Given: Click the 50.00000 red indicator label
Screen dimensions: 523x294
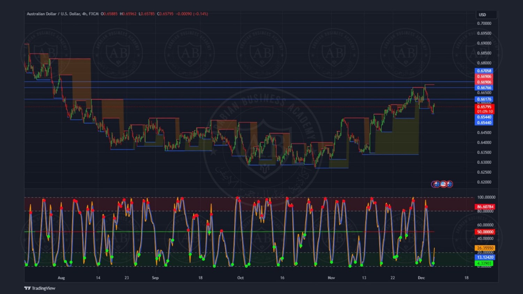Looking at the screenshot, I should 485,232.
